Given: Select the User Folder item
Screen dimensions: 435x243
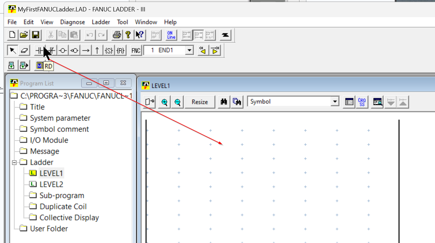Looking at the screenshot, I should point(49,229).
